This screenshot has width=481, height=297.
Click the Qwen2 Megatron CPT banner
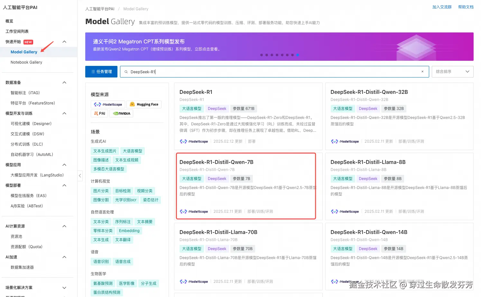(x=279, y=47)
